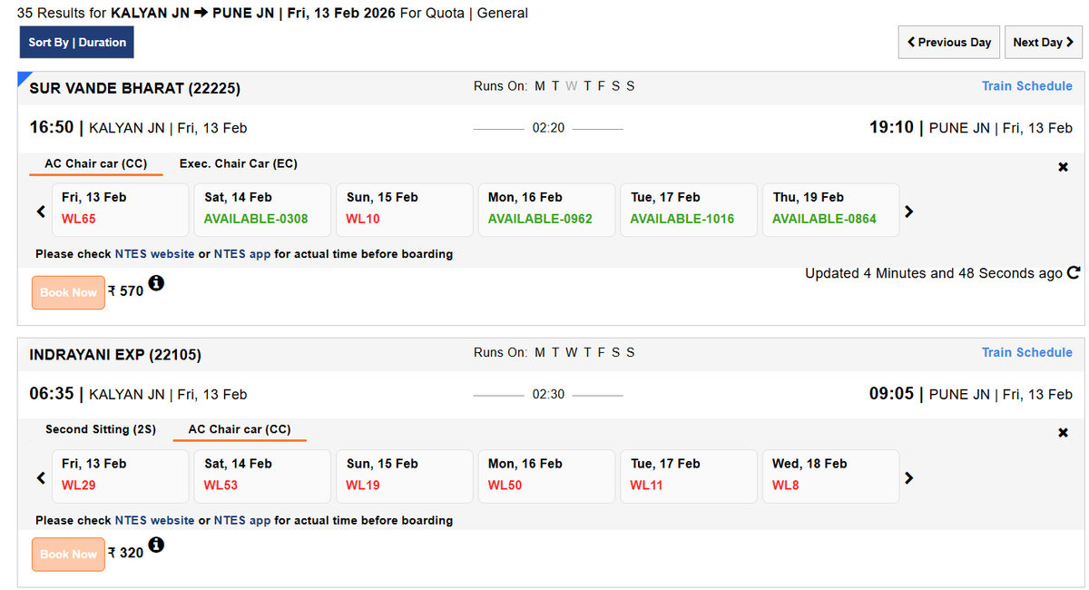
Task: Click the 35 Results heading text
Action: tap(272, 14)
